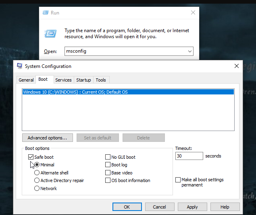Image resolution: width=256 pixels, height=215 pixels.
Task: Close the Run dialog window
Action: coord(193,12)
